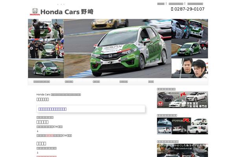Click the red underlined text at the page bottom
Viewport: 236px width, 157px height.
click(x=46, y=156)
